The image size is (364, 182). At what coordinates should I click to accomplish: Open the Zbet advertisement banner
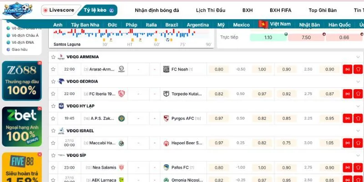pos(22,127)
